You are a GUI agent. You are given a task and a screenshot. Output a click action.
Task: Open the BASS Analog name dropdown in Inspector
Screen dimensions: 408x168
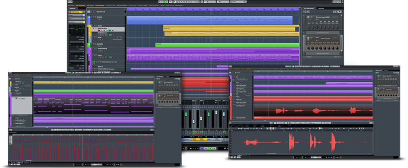(x=77, y=12)
